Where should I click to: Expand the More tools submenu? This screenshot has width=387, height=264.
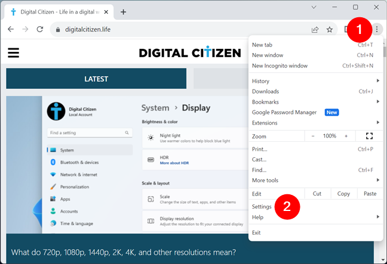(316, 180)
